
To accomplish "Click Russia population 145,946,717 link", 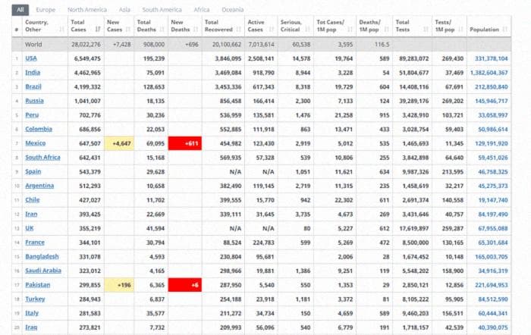I will [491, 101].
